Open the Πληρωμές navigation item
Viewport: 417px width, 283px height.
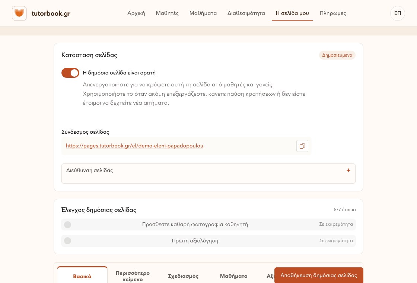tap(333, 13)
